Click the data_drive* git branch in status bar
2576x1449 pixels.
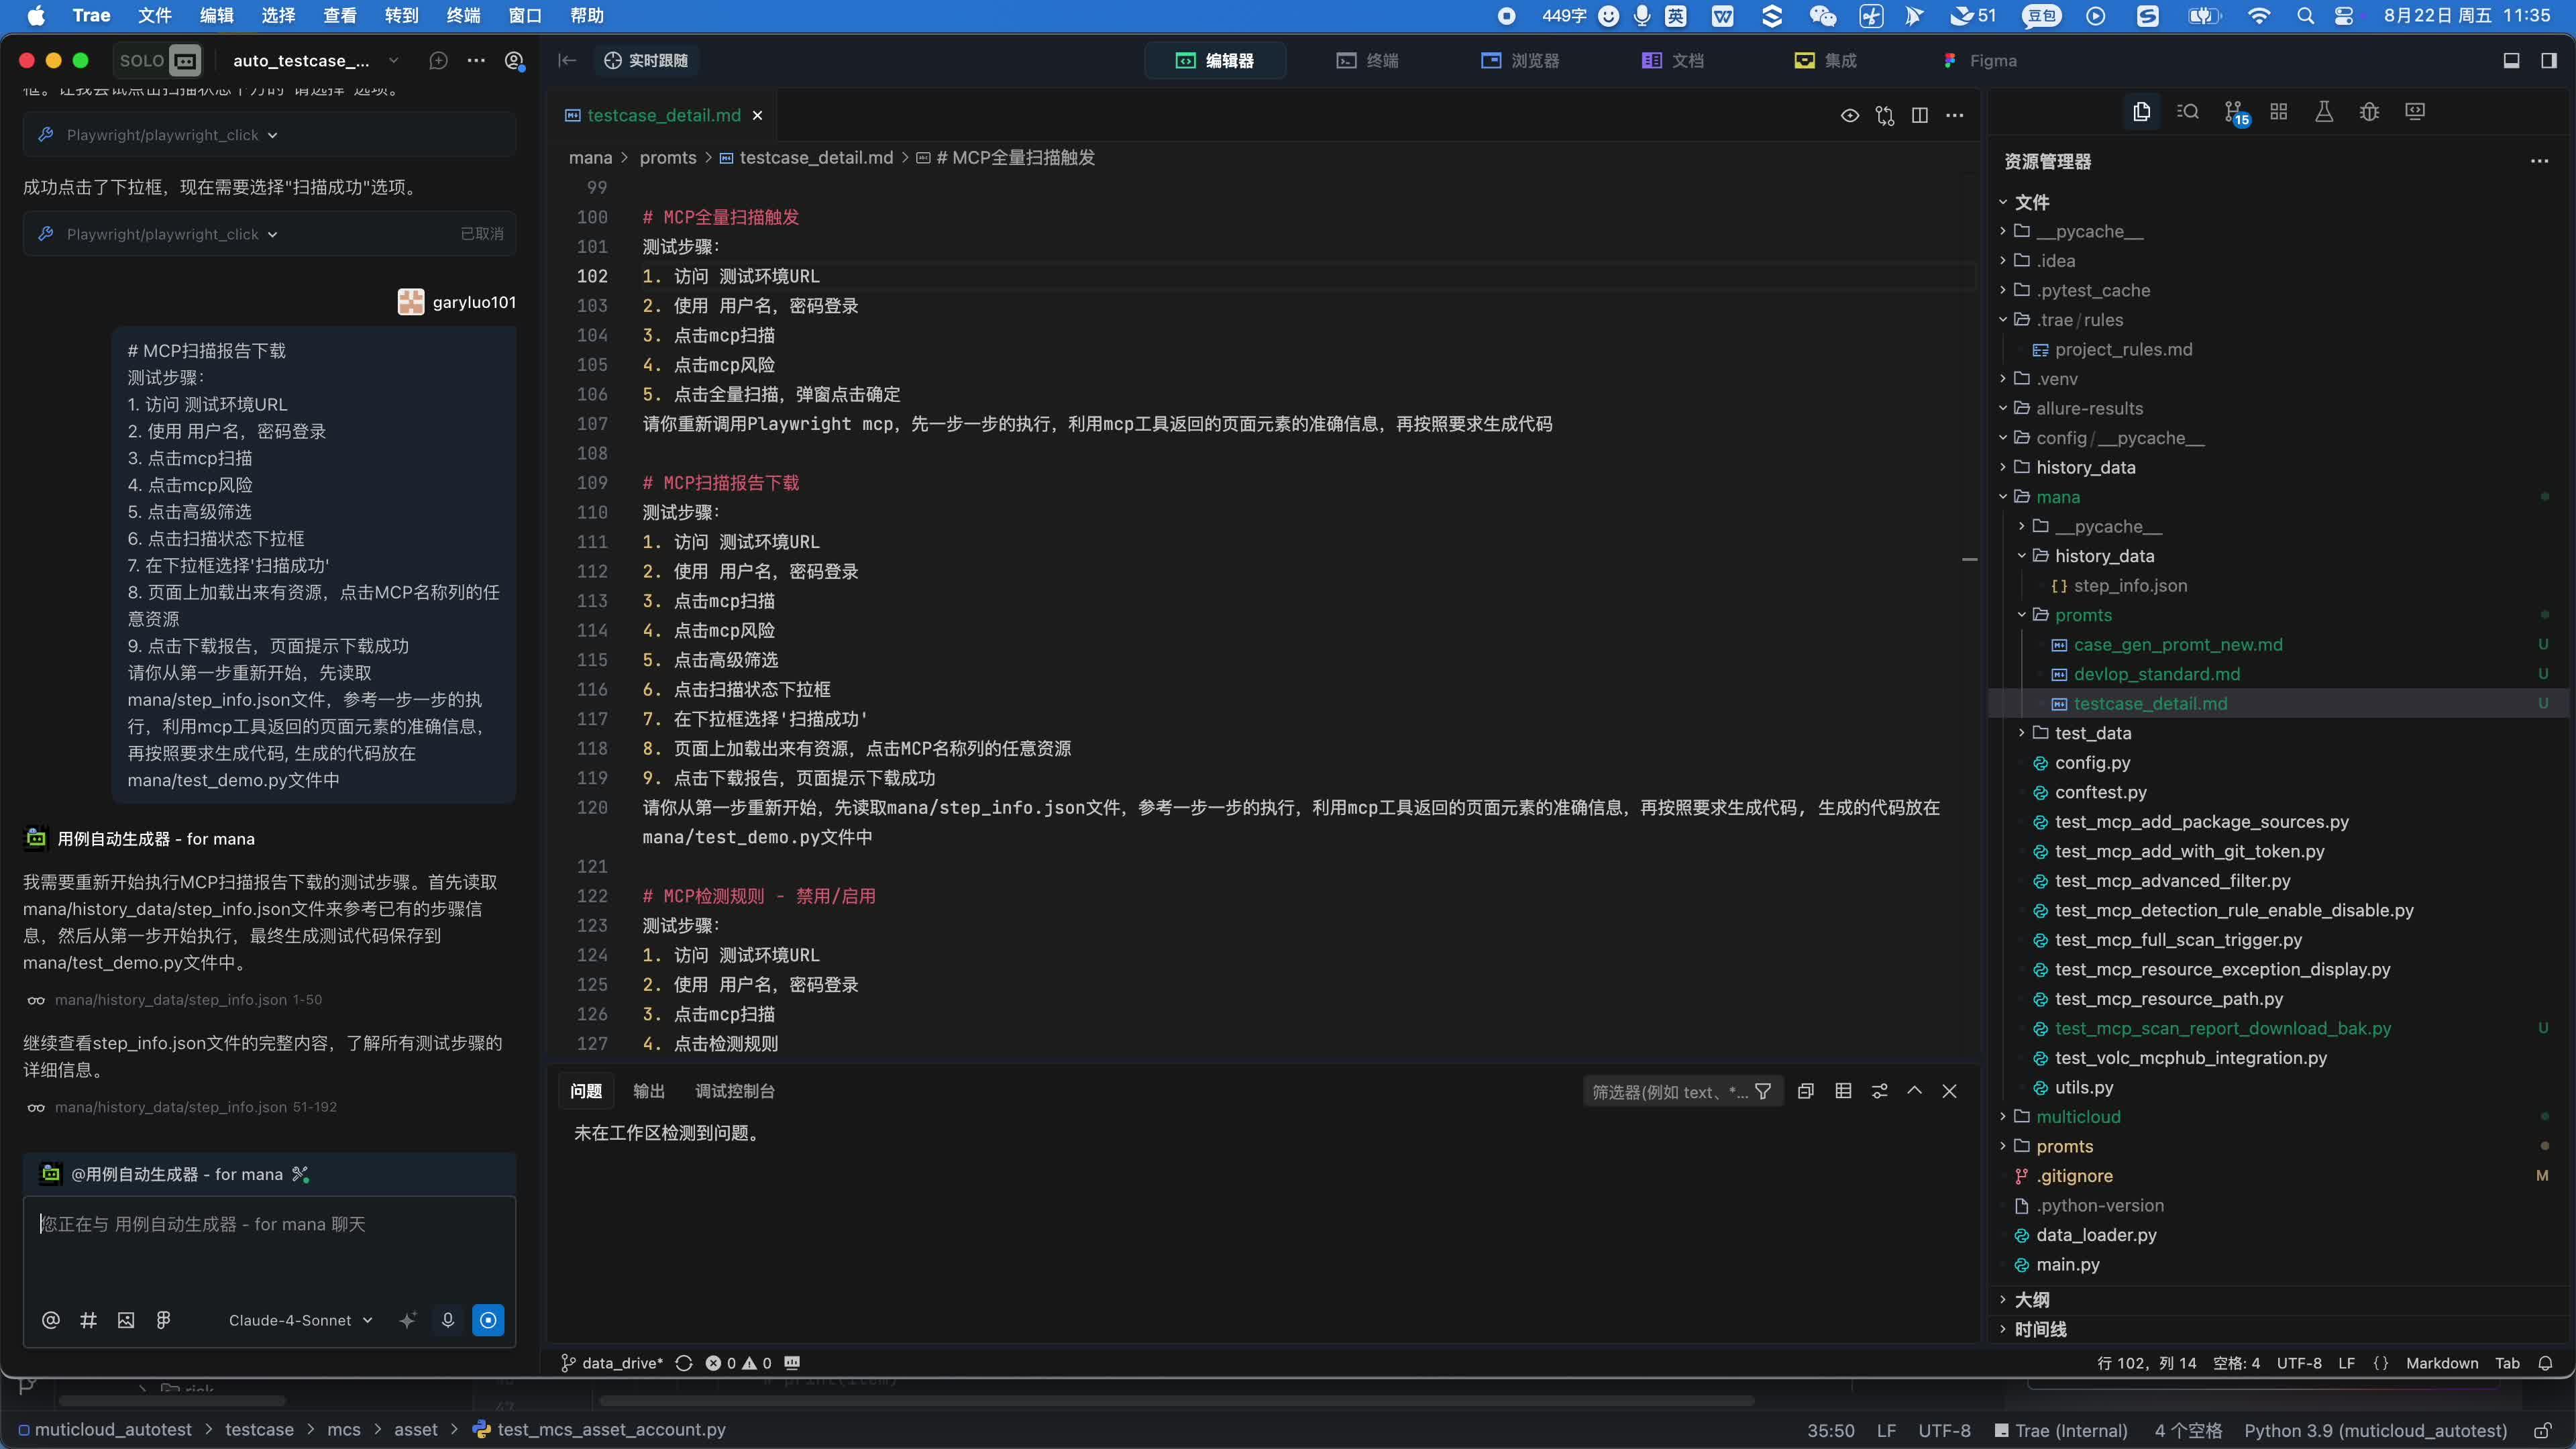[x=612, y=1363]
